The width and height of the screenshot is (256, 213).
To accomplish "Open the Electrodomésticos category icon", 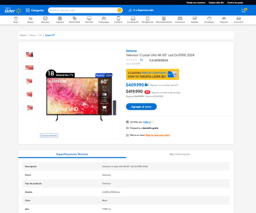I will tap(164, 20).
